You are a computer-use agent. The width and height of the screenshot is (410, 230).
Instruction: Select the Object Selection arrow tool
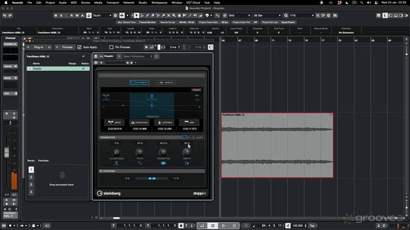(x=136, y=15)
